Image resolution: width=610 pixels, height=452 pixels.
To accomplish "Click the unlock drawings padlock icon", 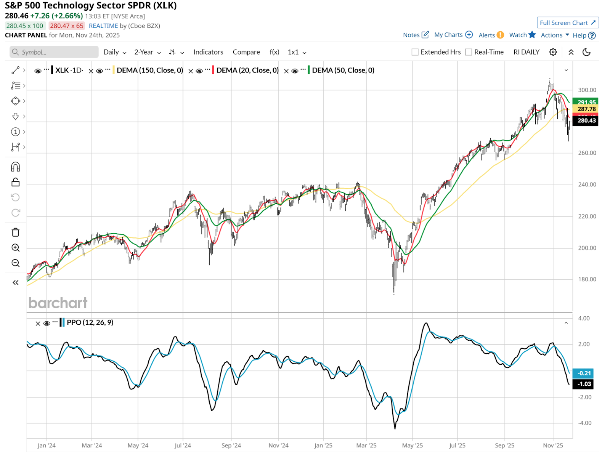I will 15,182.
